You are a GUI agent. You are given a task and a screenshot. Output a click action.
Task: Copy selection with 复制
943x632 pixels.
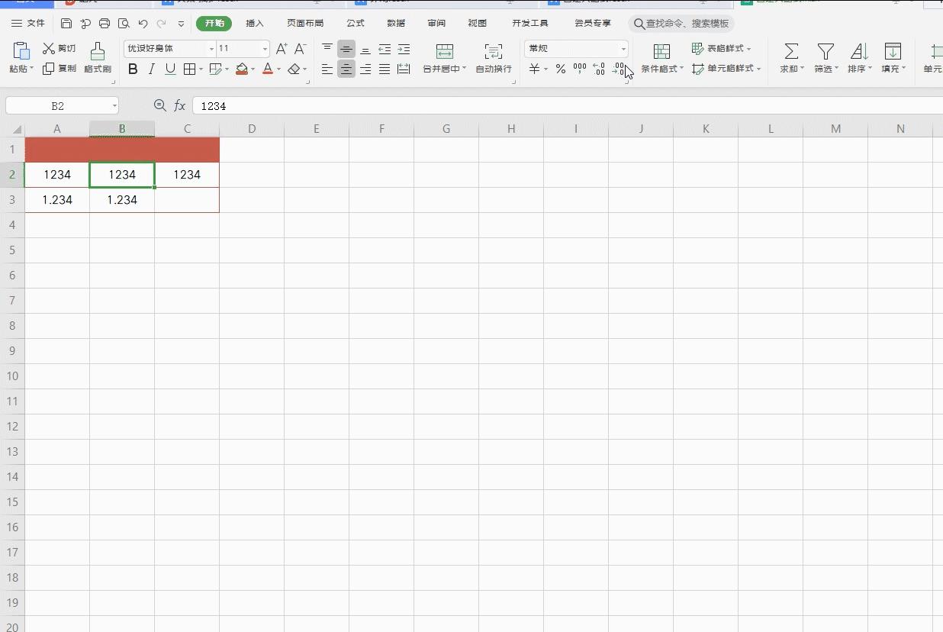(x=59, y=69)
